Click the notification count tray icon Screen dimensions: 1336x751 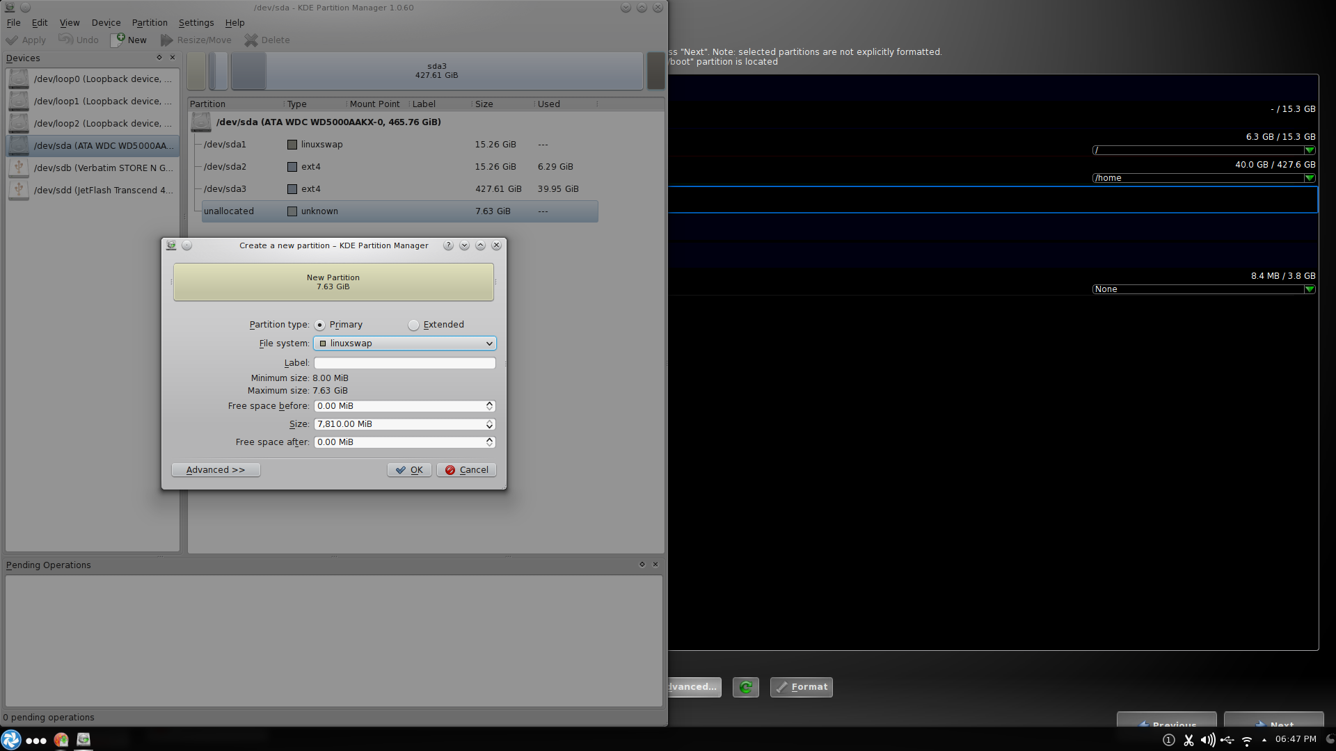tap(1169, 740)
